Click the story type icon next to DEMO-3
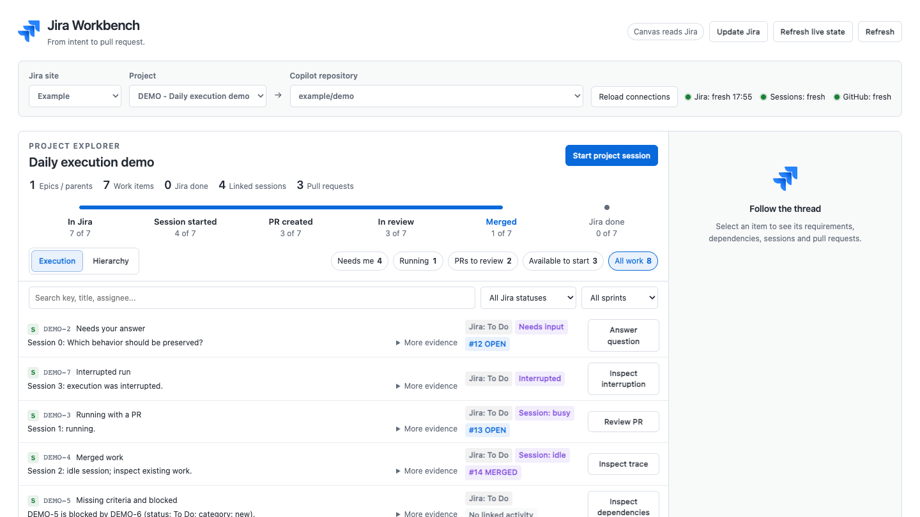Viewport: 920px width, 517px height. (33, 415)
